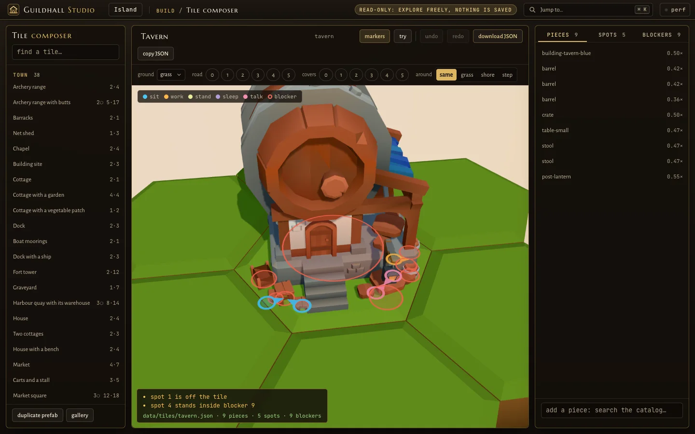Set covers edge 2
Viewport: 695px width, 434px height.
coord(356,75)
